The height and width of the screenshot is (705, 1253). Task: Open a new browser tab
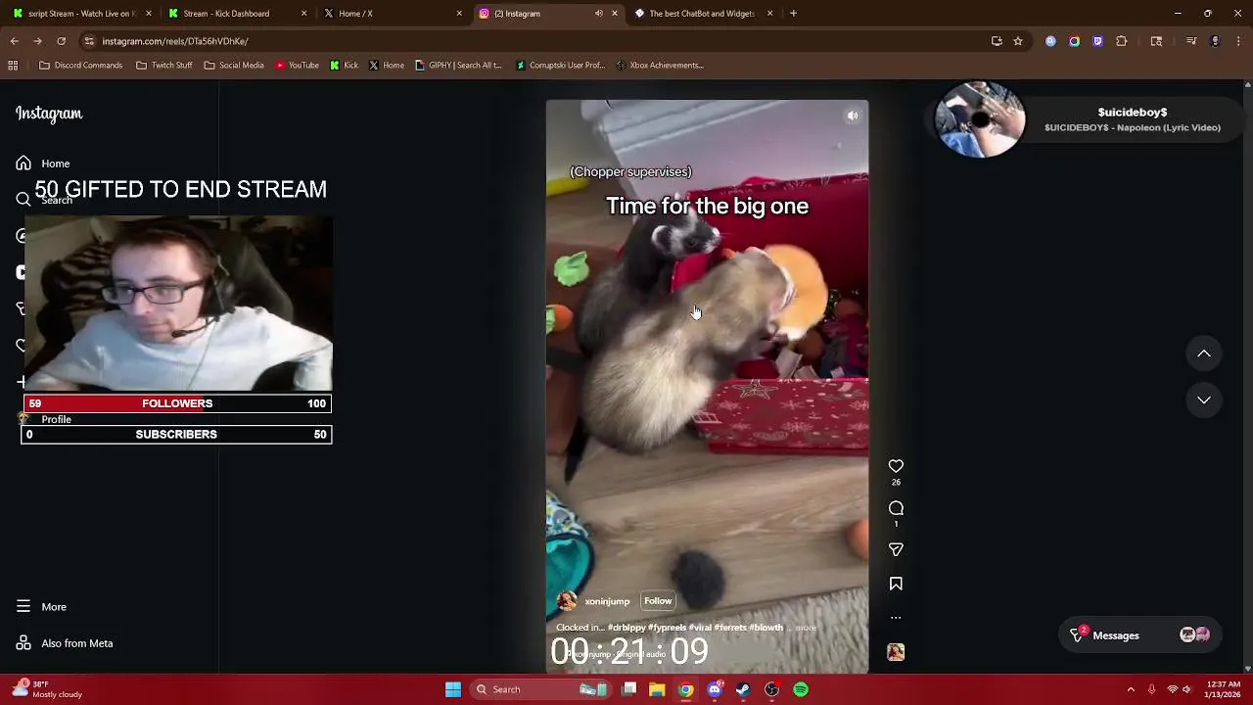(793, 14)
